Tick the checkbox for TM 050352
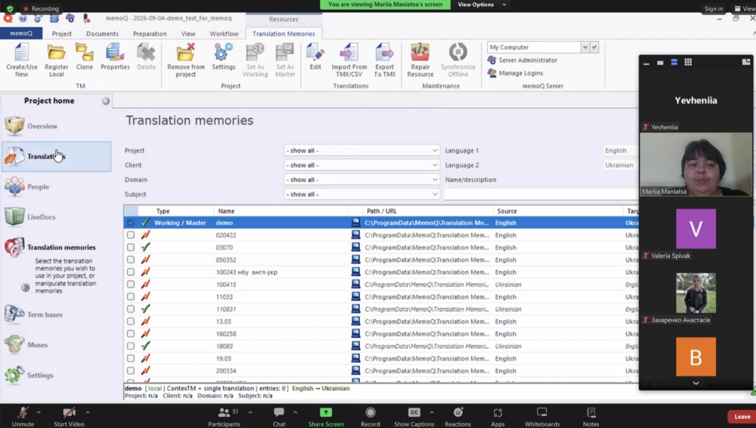 tap(131, 260)
